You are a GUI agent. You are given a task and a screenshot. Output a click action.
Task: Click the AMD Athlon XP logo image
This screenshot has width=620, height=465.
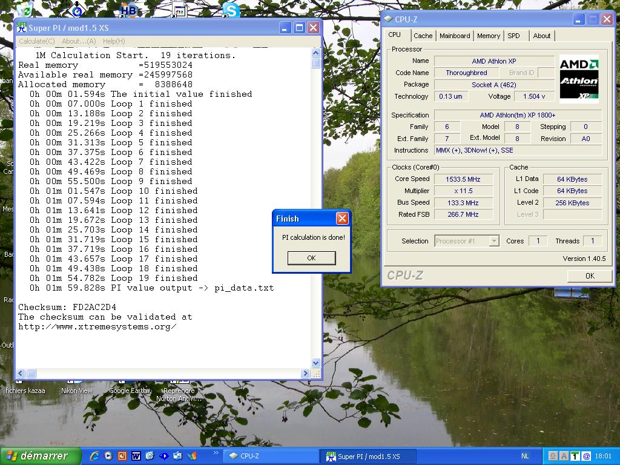coord(579,79)
